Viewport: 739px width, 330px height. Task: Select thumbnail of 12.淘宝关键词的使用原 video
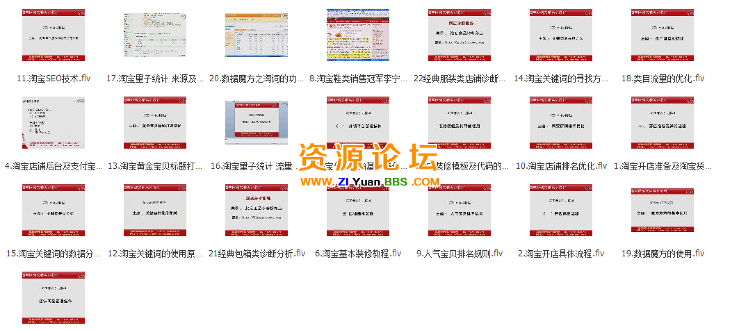tap(154, 210)
